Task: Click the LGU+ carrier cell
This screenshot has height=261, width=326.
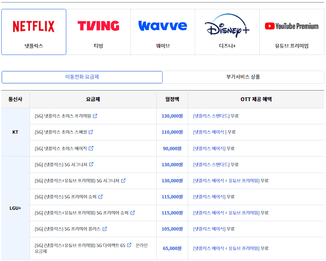Action: [x=15, y=208]
